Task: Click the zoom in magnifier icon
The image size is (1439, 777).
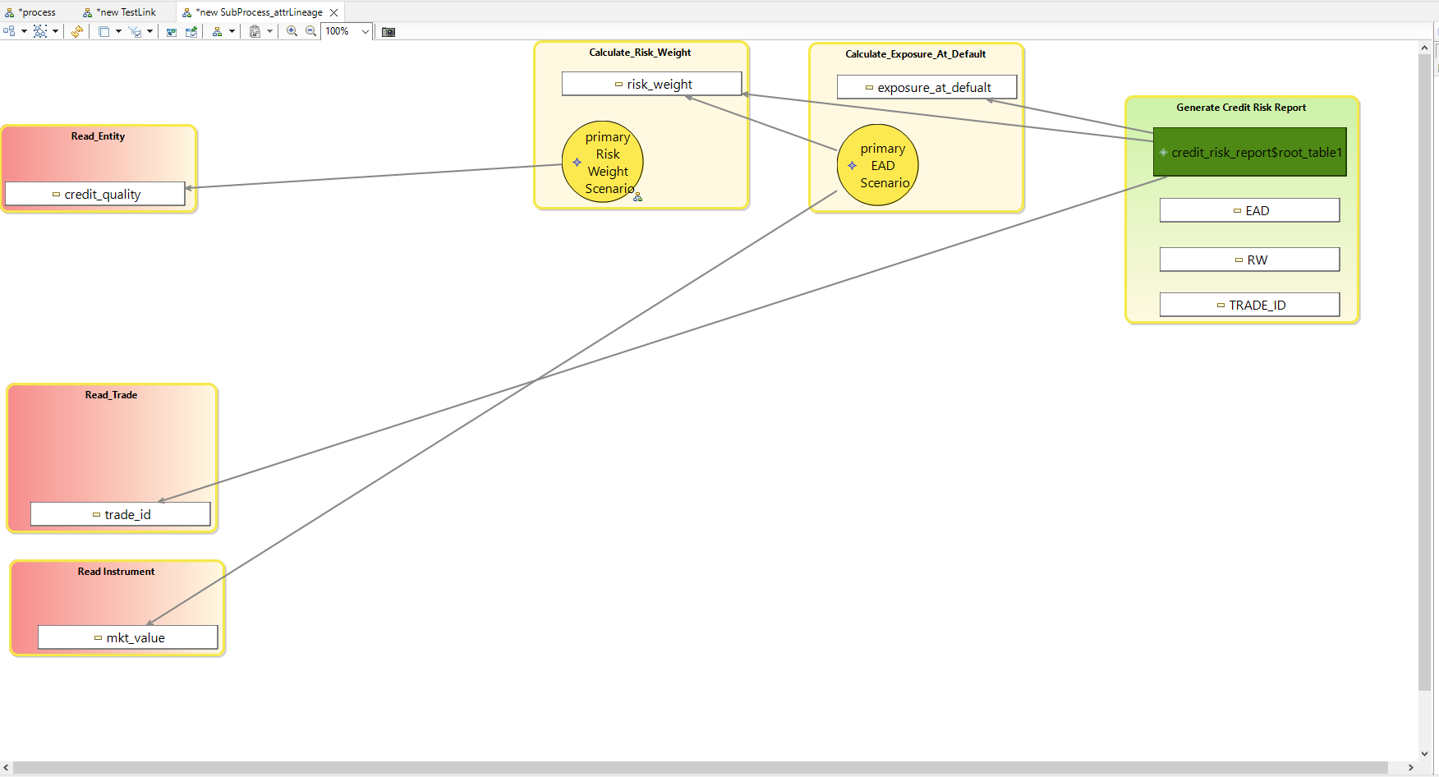Action: coord(292,31)
